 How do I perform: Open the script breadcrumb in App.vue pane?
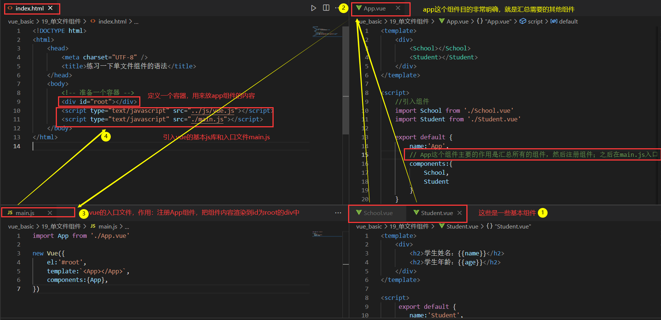[535, 21]
